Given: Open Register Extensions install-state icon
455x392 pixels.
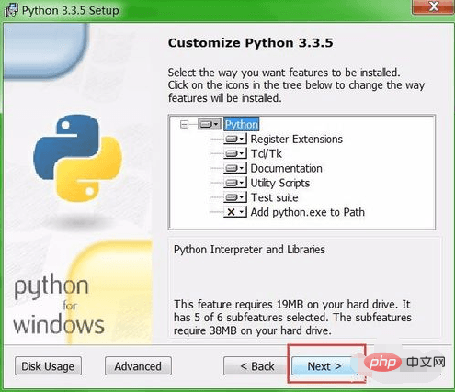Looking at the screenshot, I should tap(235, 139).
